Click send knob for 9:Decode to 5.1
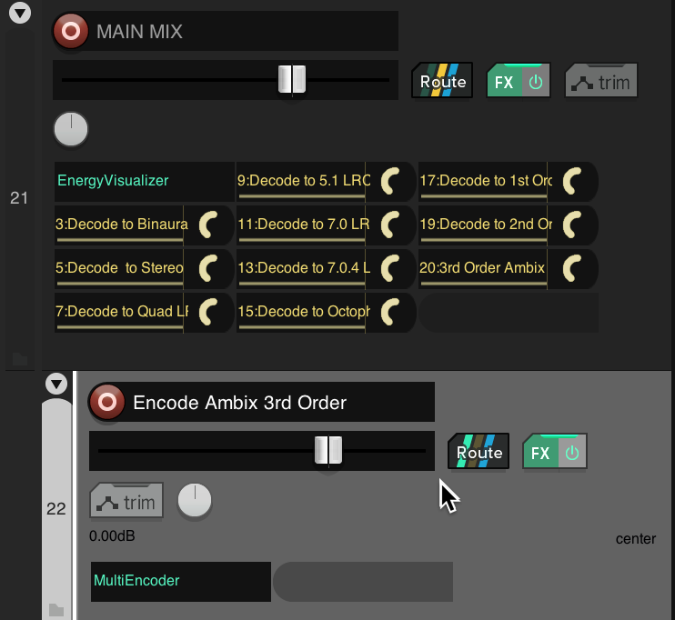Viewport: 675px width, 620px height. pos(391,181)
